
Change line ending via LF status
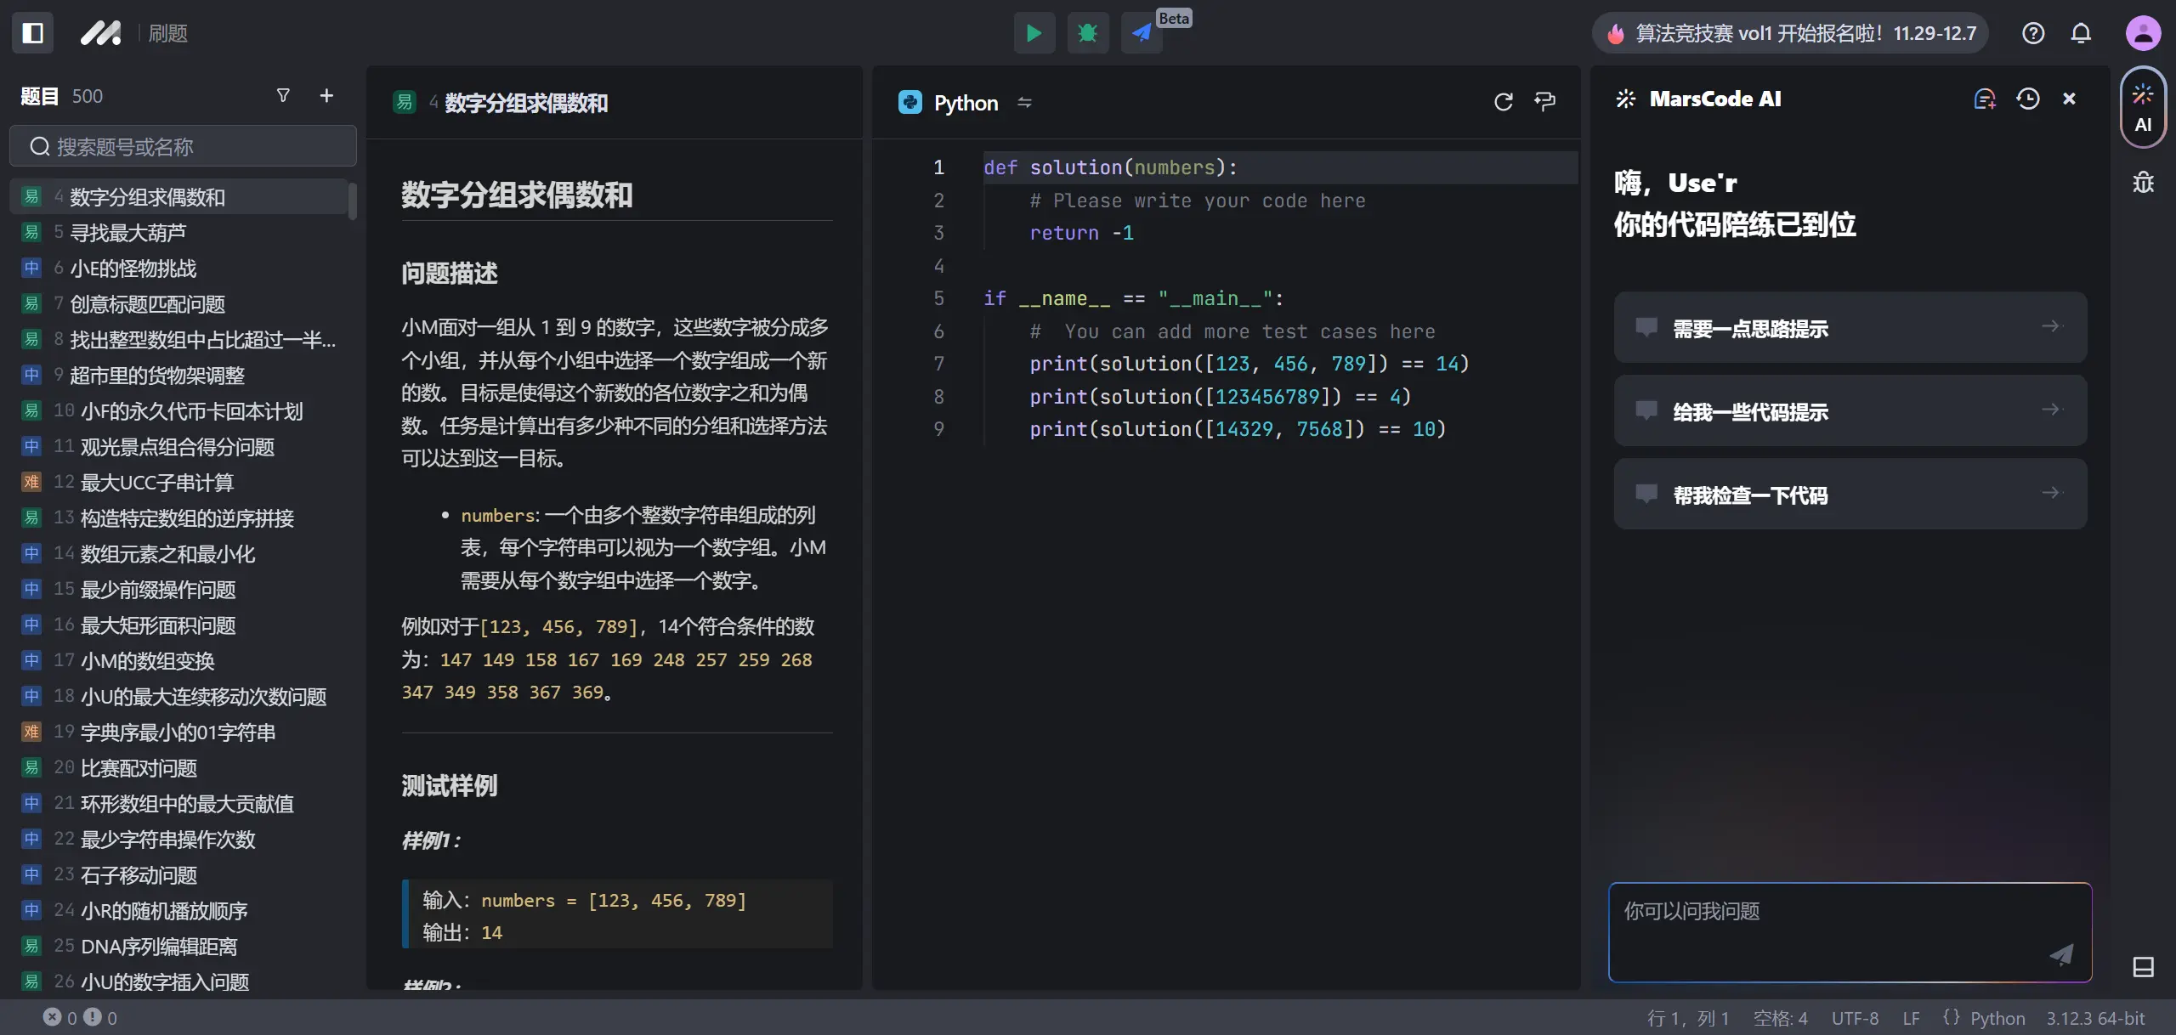click(x=1911, y=1018)
